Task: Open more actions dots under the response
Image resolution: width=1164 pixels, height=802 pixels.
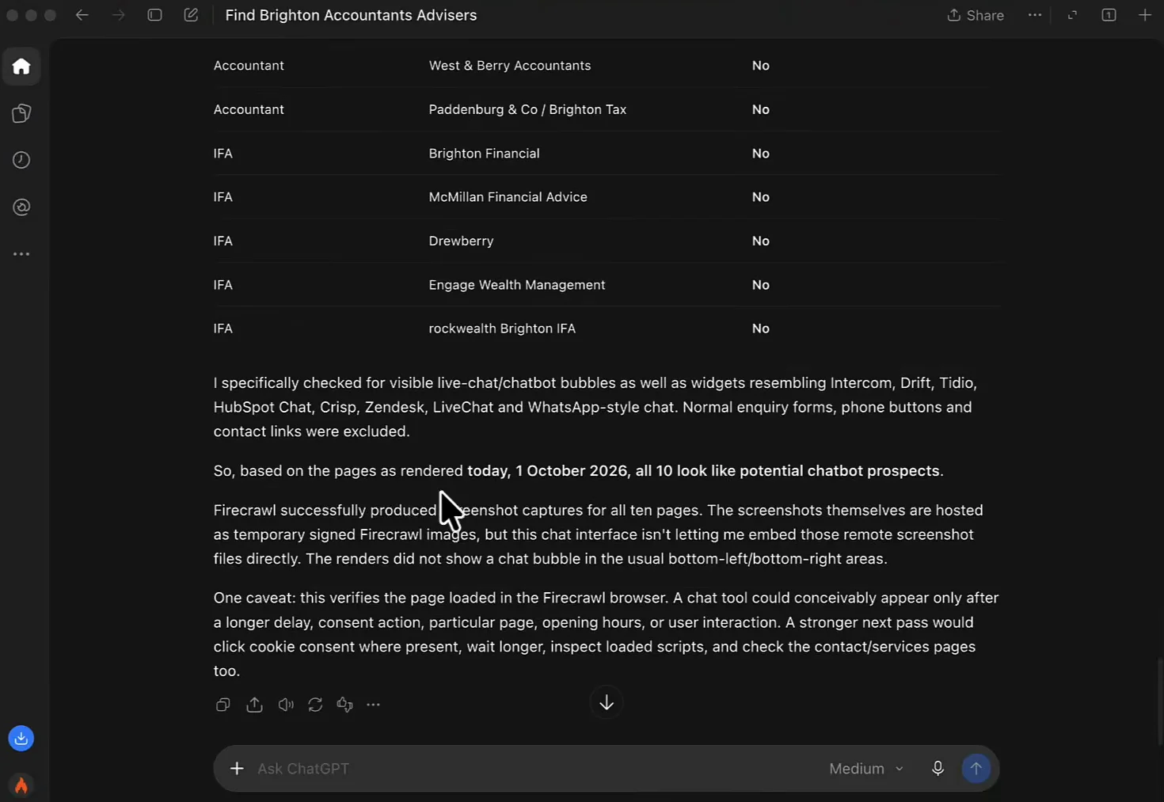Action: (373, 705)
